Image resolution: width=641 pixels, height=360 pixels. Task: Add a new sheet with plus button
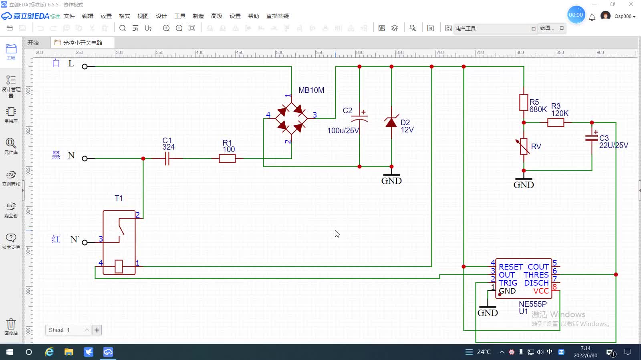point(97,330)
